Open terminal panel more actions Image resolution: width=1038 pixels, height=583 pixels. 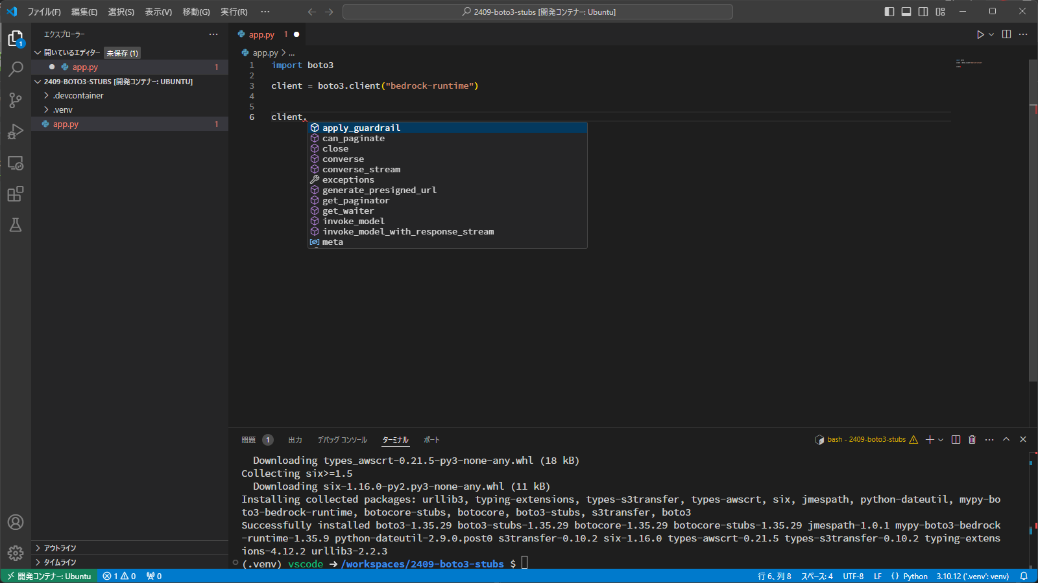[989, 440]
